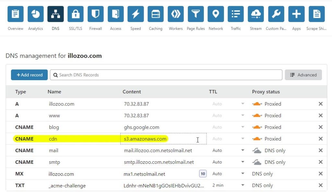Open the Overview section icon
Screen dimensions: 332x194
16,14
